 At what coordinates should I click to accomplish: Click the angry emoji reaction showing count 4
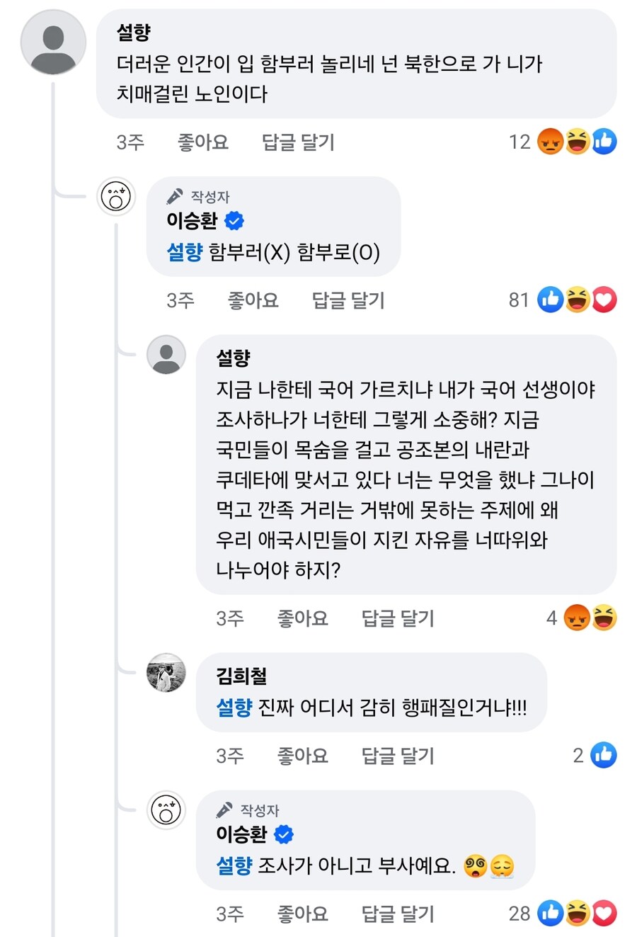[578, 618]
